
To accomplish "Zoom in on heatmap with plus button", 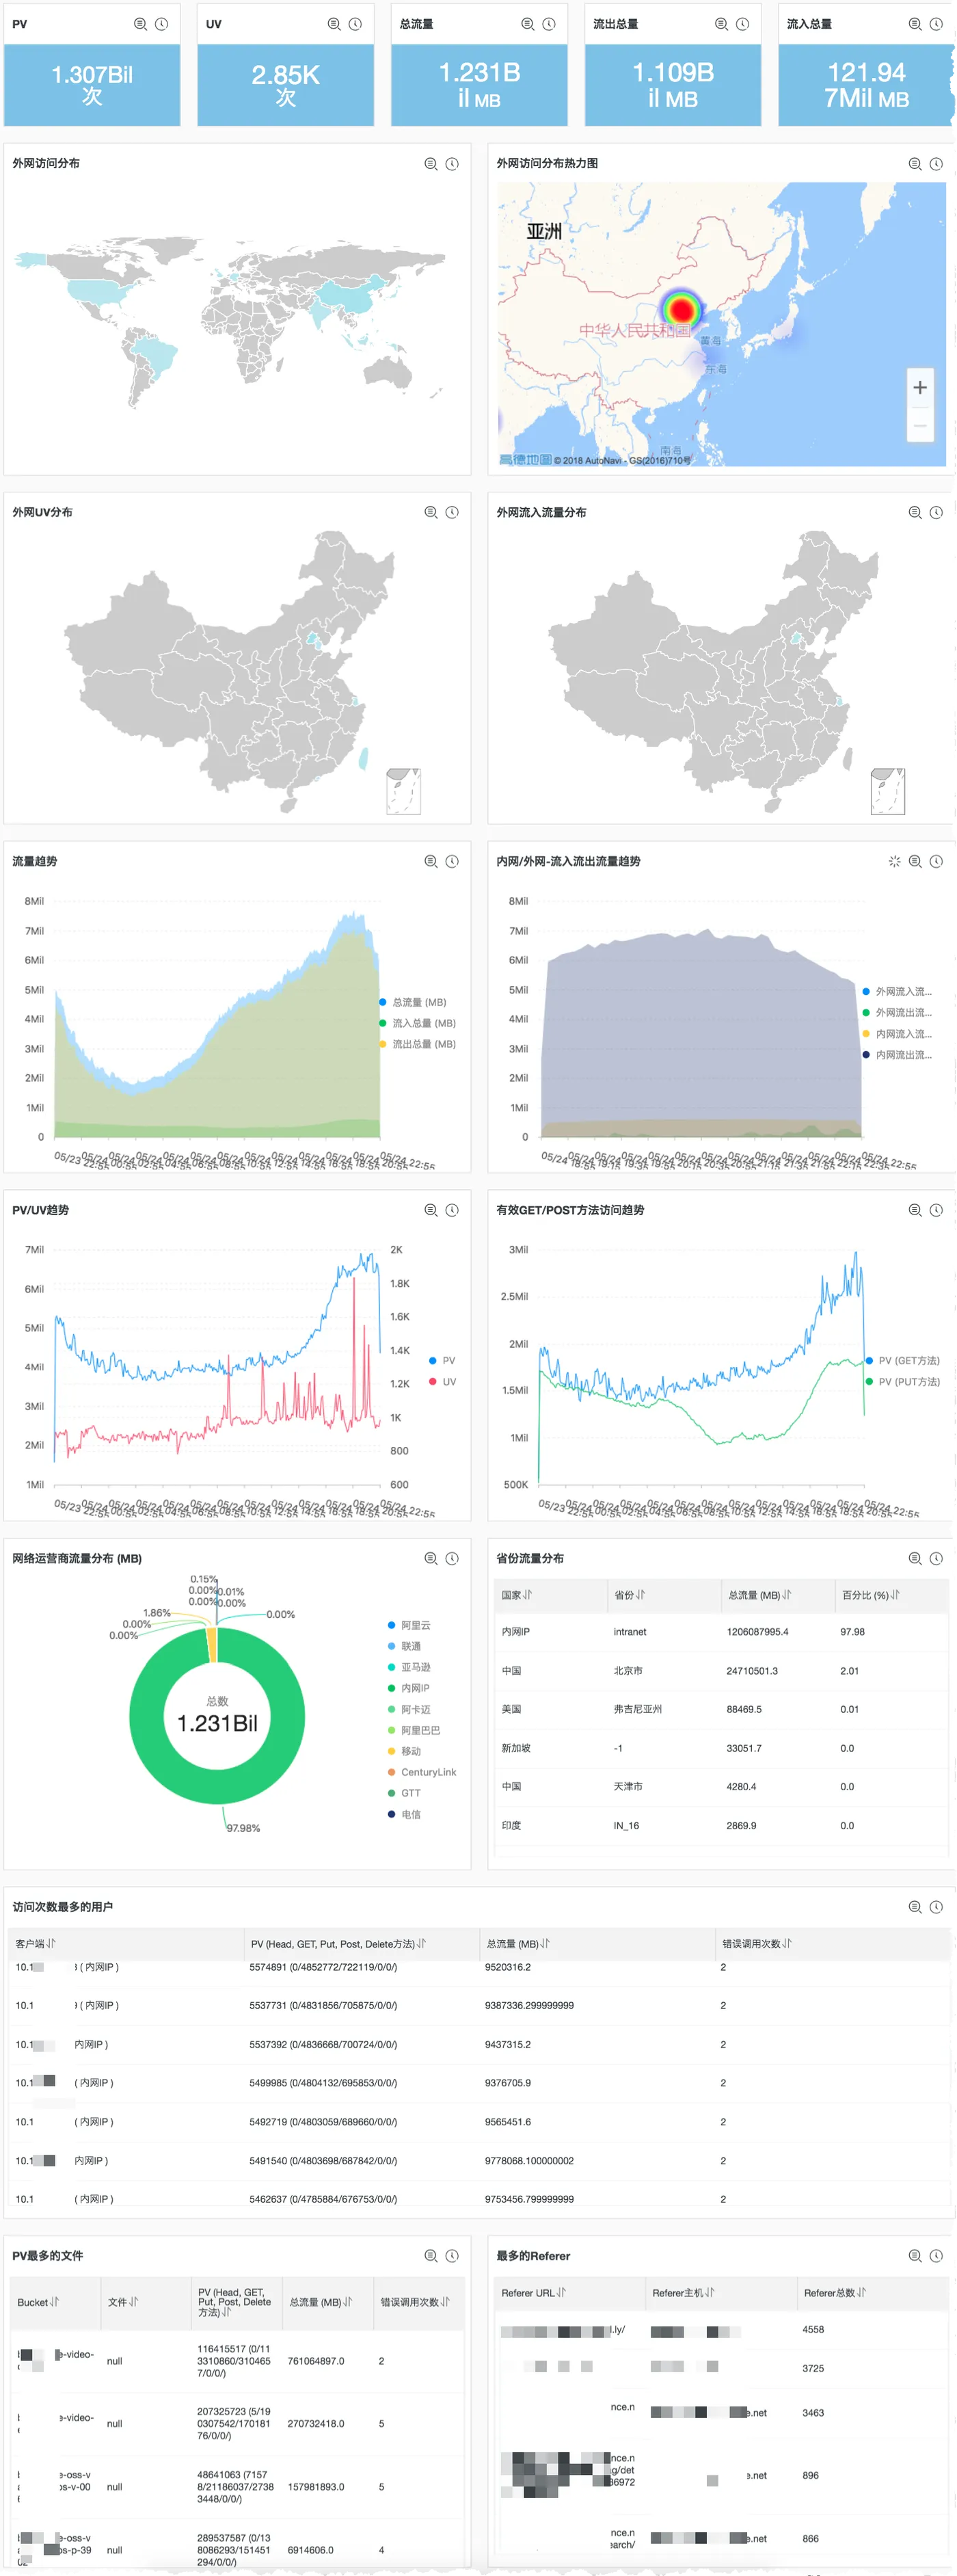I will tap(920, 388).
